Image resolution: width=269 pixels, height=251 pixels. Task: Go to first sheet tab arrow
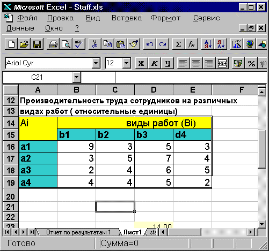pos(8,232)
